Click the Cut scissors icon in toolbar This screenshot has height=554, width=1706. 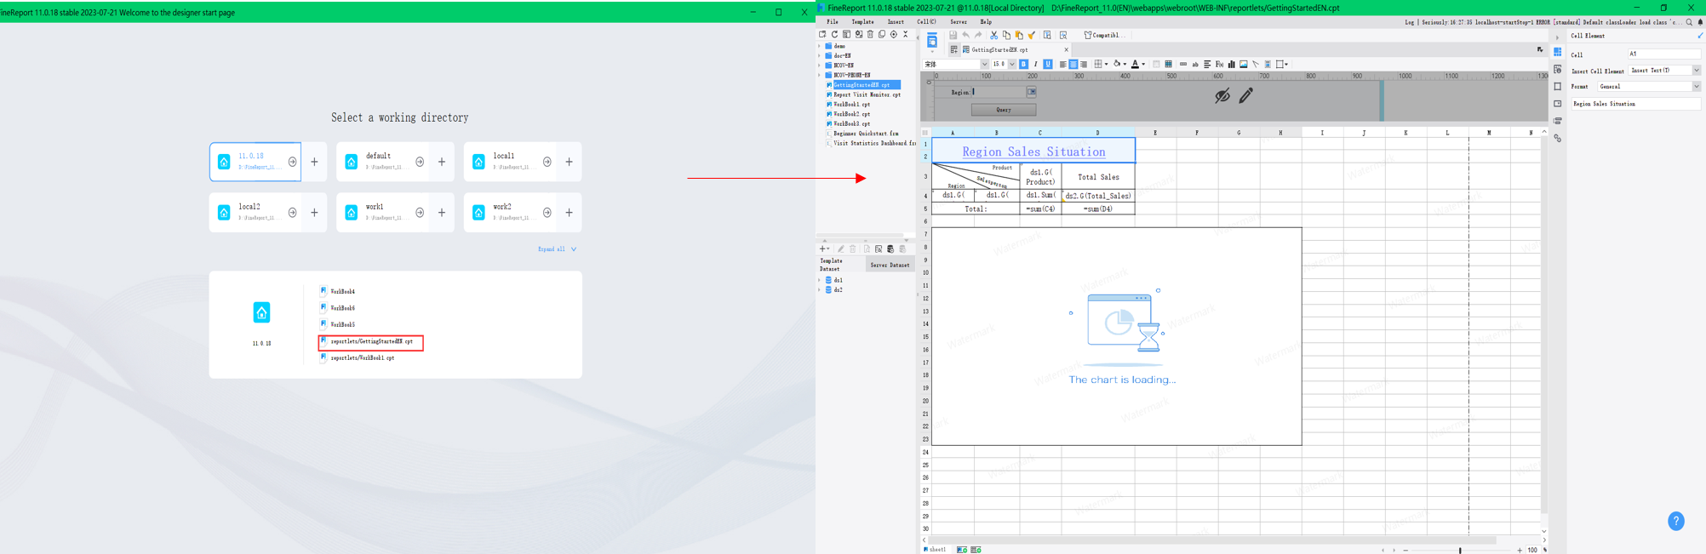(x=993, y=35)
